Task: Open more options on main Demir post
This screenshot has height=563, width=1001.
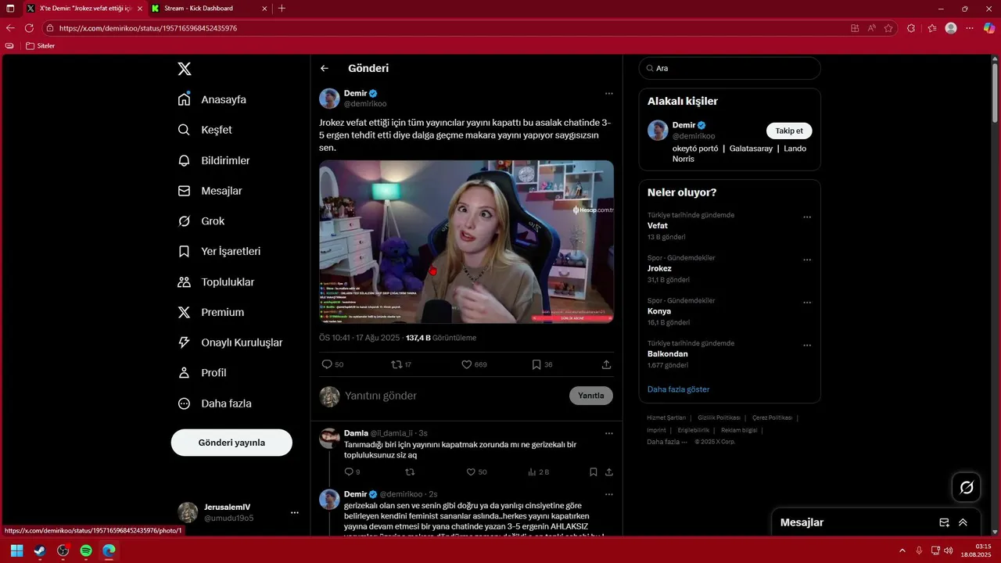Action: [608, 94]
